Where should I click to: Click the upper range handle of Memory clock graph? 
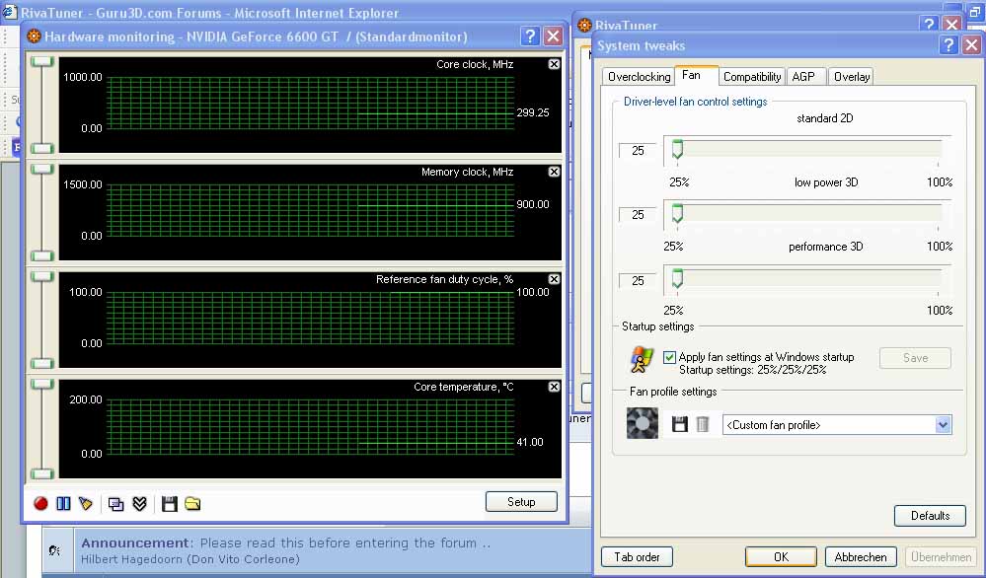tap(42, 169)
